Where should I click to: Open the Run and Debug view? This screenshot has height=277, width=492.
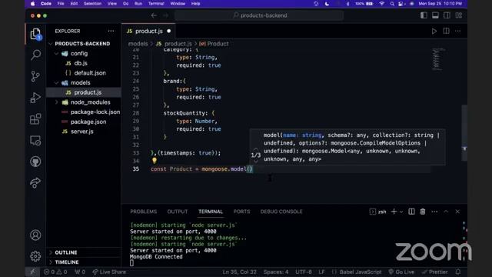35,98
